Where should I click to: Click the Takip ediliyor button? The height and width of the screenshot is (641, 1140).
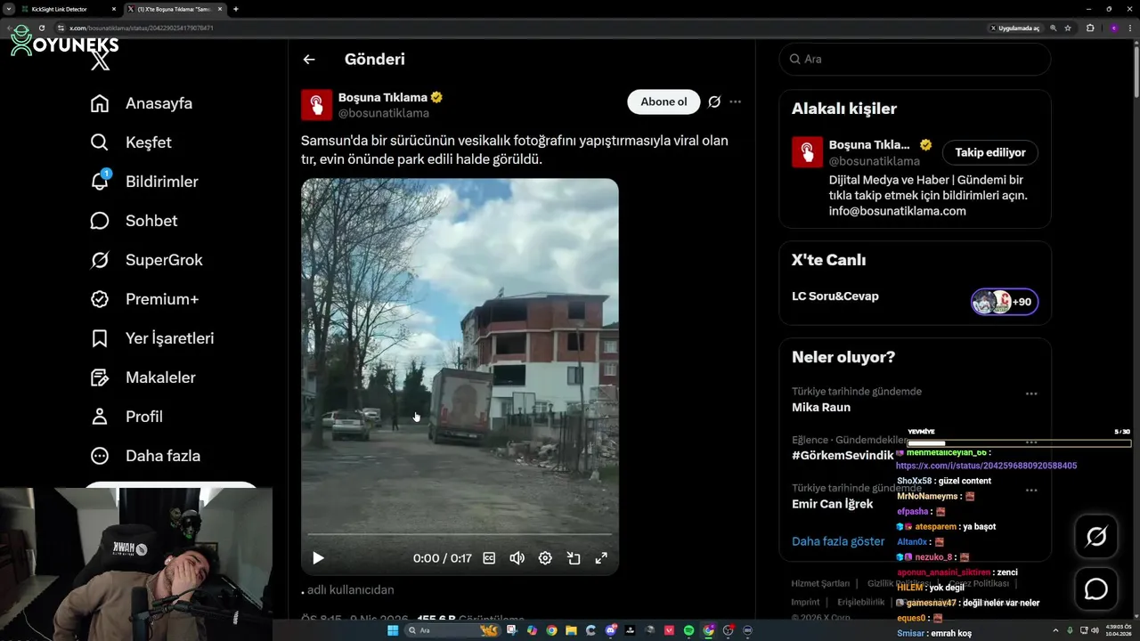(990, 152)
